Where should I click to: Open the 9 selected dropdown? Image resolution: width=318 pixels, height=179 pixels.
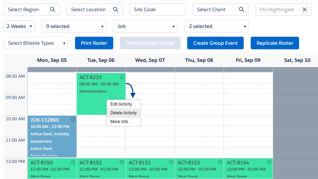(74, 26)
